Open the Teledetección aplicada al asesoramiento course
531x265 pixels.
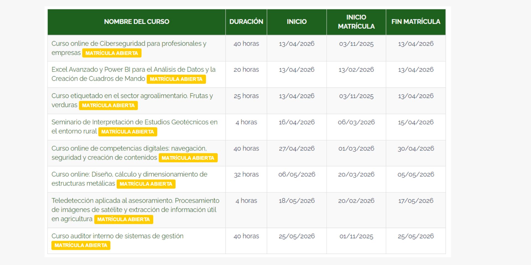[135, 201]
